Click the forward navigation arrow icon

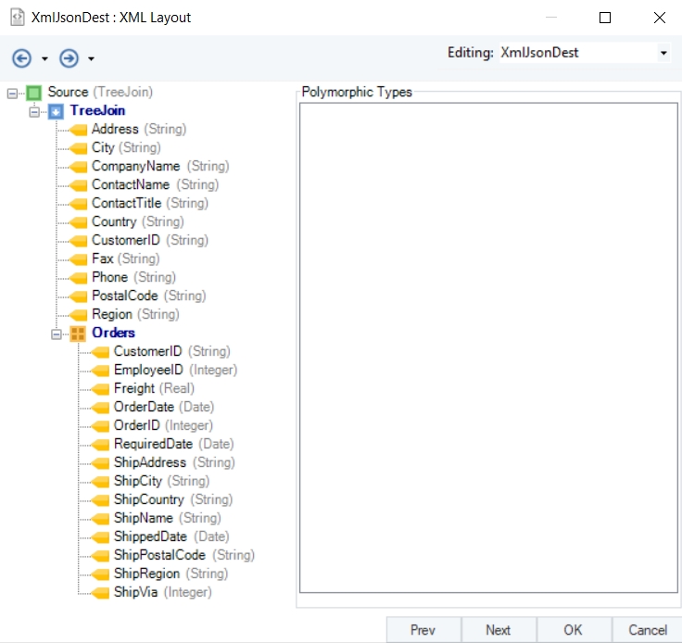point(69,58)
